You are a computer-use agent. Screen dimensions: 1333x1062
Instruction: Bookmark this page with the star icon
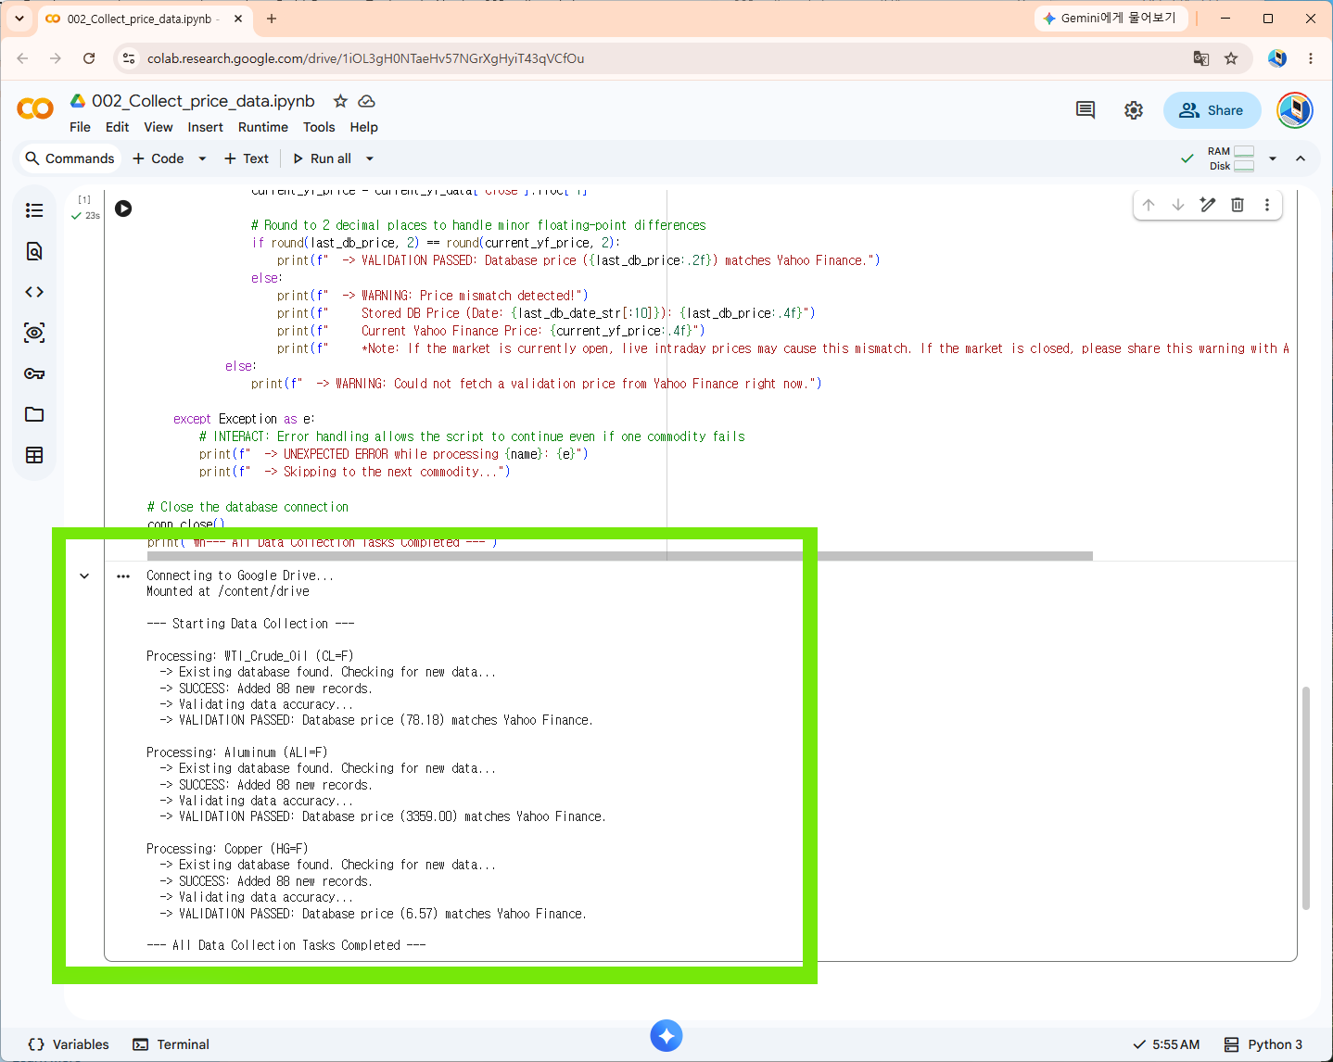[x=1231, y=58]
